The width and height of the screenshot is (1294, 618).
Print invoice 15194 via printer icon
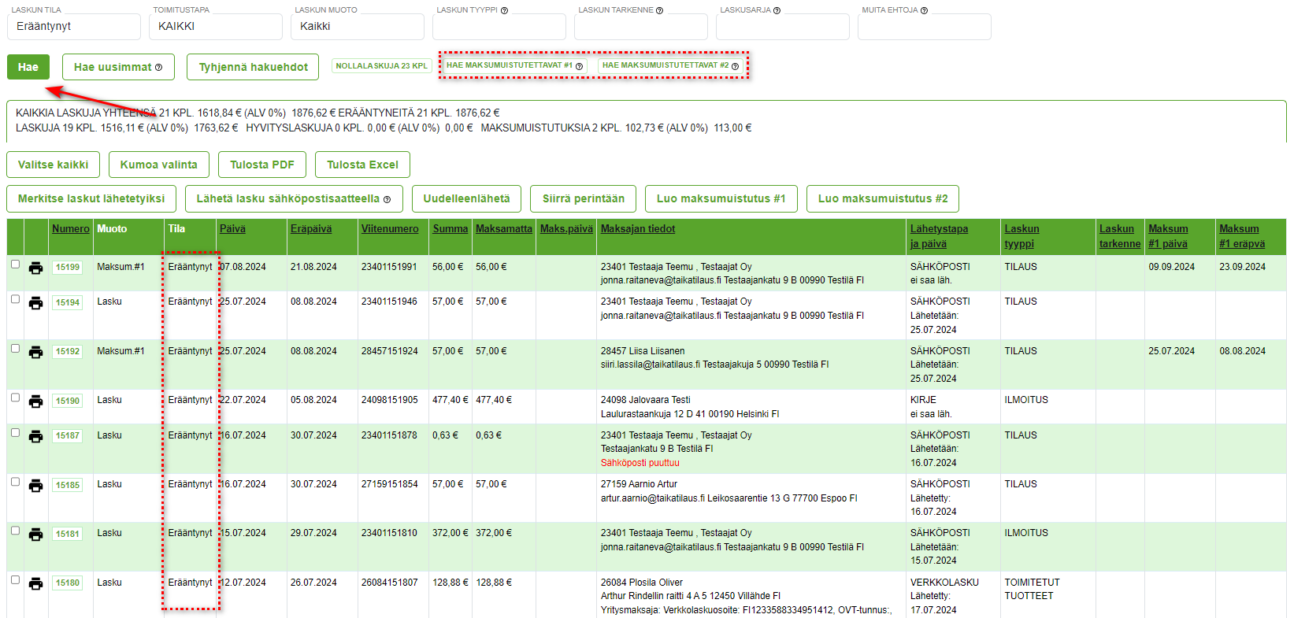coord(35,303)
